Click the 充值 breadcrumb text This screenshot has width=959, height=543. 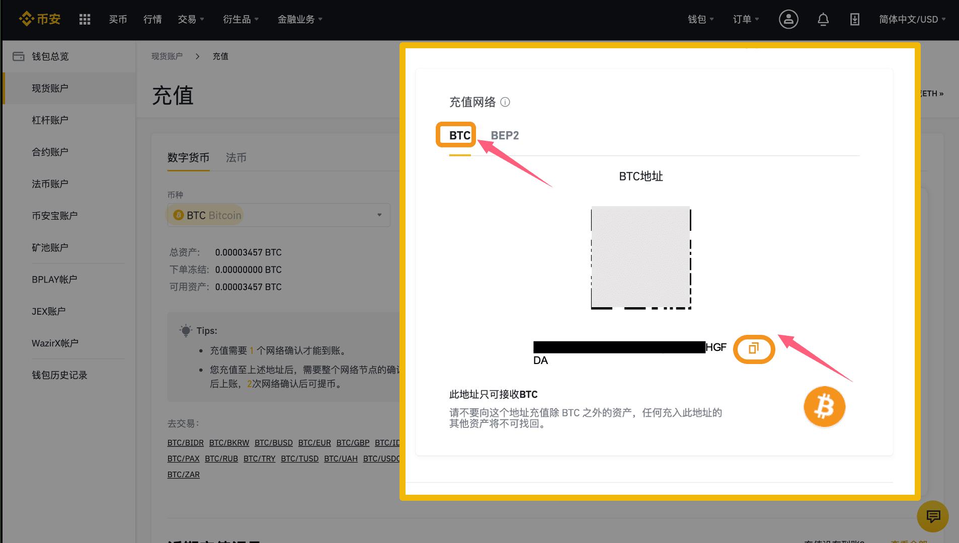point(220,56)
